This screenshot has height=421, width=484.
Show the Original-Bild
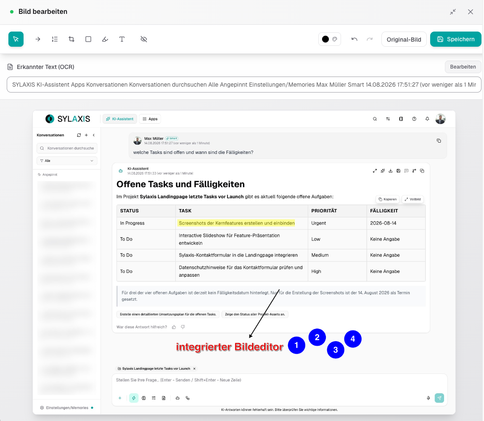[404, 39]
